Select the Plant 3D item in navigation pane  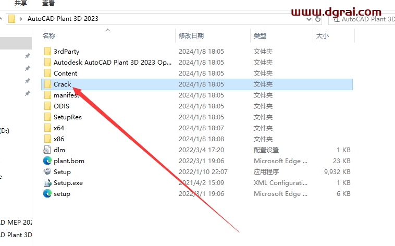click(16, 235)
